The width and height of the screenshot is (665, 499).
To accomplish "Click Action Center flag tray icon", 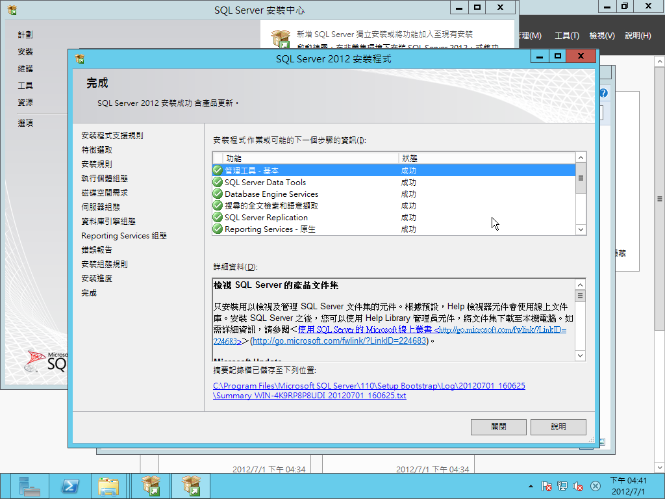I will (547, 486).
